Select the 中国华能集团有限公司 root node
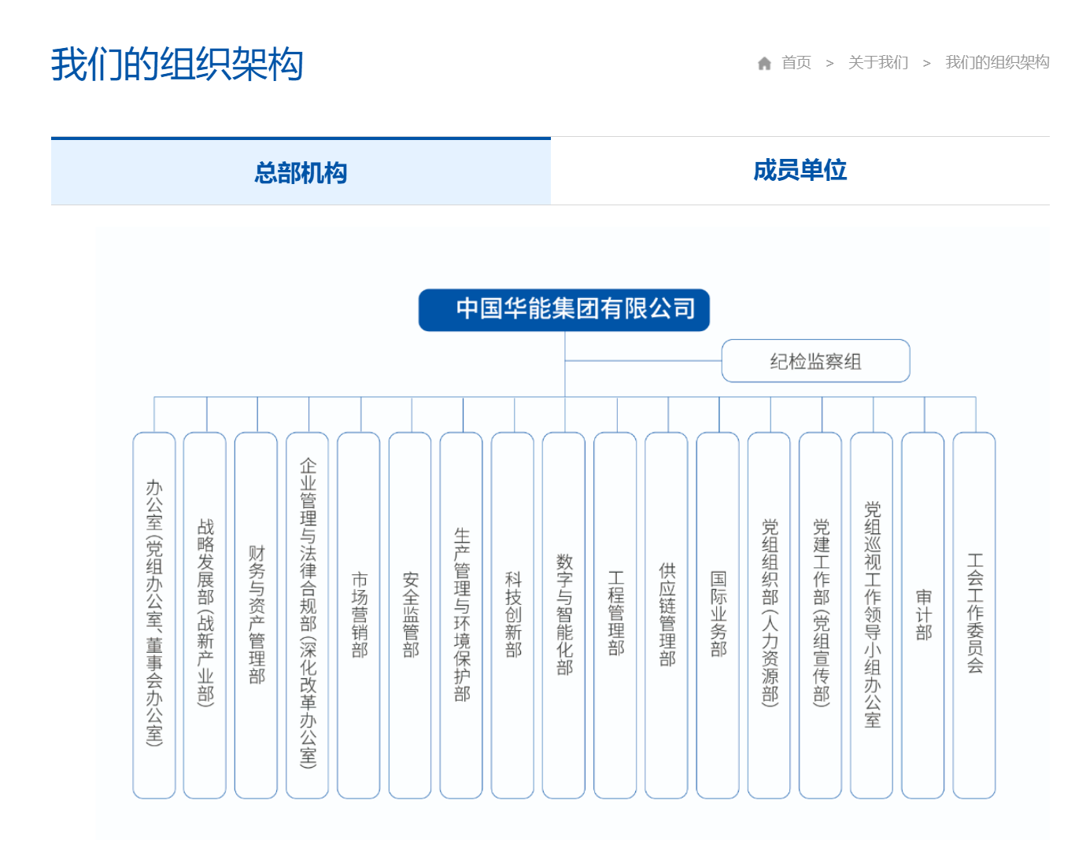Screen dimensions: 1086x859 pyautogui.click(x=563, y=310)
